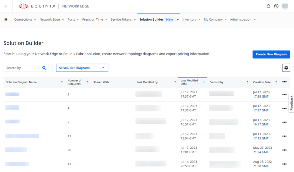294x172 pixels.
Task: Select the resource count 17 cell
Action: pos(69,136)
